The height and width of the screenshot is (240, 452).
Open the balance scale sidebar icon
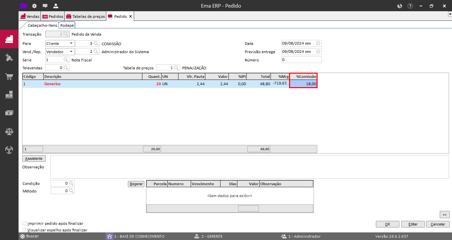coord(9,131)
